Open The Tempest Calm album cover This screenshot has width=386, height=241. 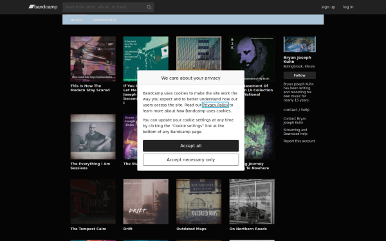click(x=93, y=202)
